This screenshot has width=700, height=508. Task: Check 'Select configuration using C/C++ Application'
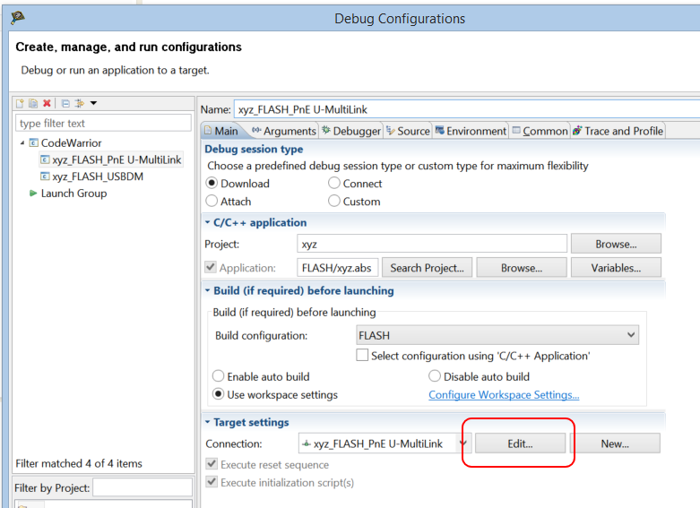pos(362,356)
